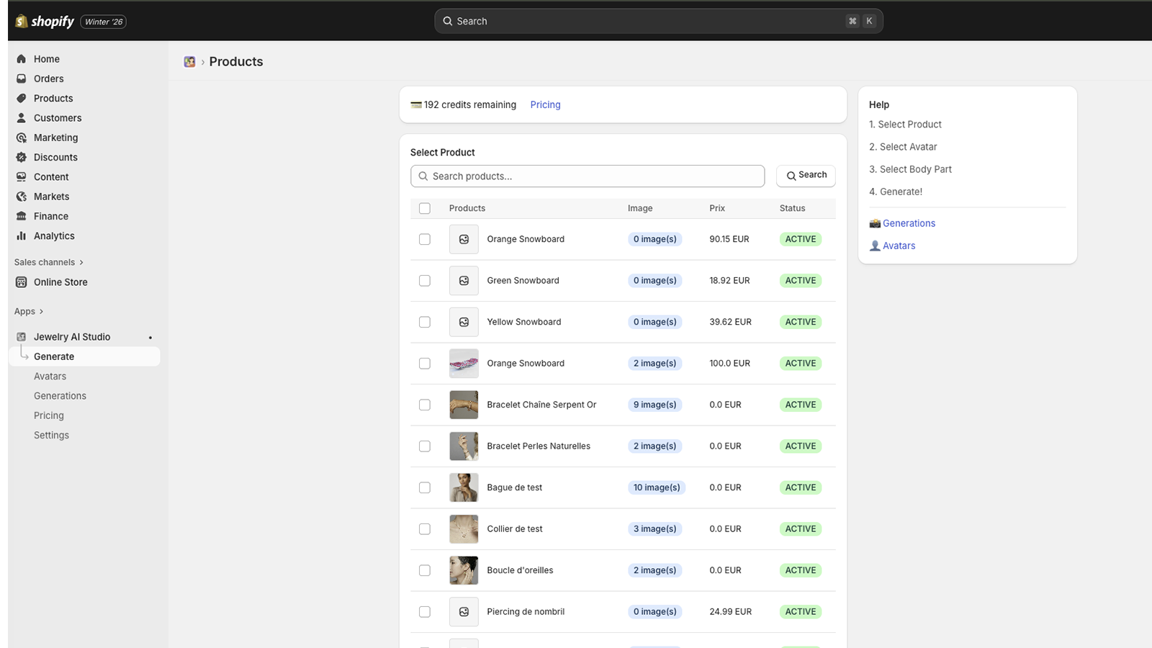1152x648 pixels.
Task: Click the Analytics bar chart icon
Action: pos(22,236)
